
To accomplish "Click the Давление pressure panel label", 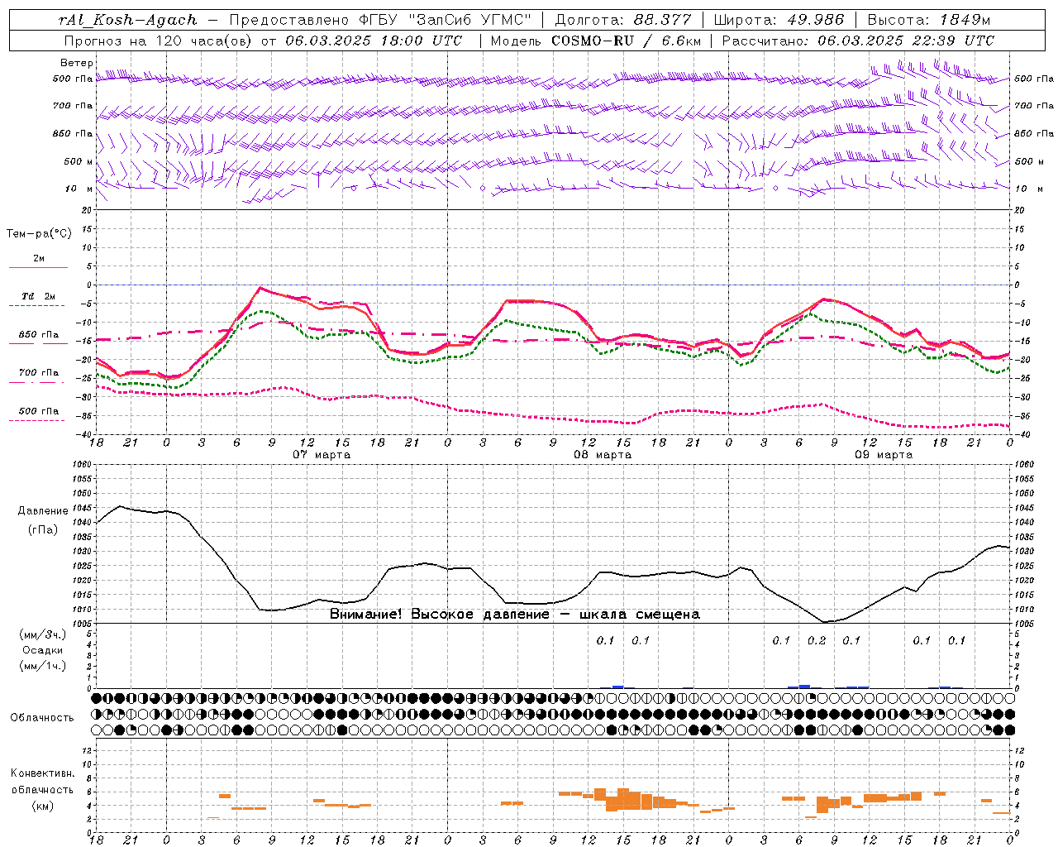I will point(43,511).
